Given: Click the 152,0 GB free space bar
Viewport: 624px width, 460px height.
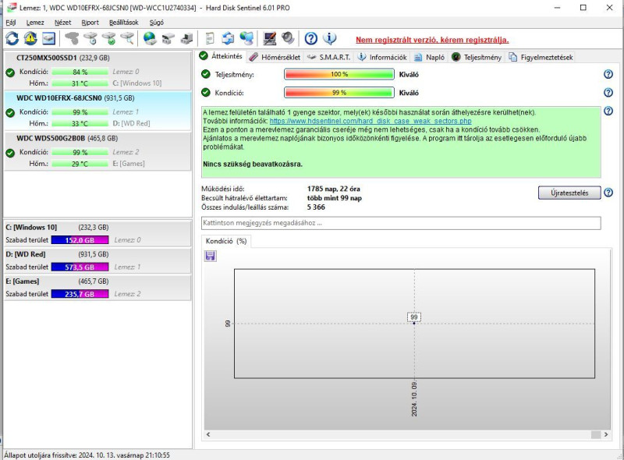Looking at the screenshot, I should (x=80, y=240).
